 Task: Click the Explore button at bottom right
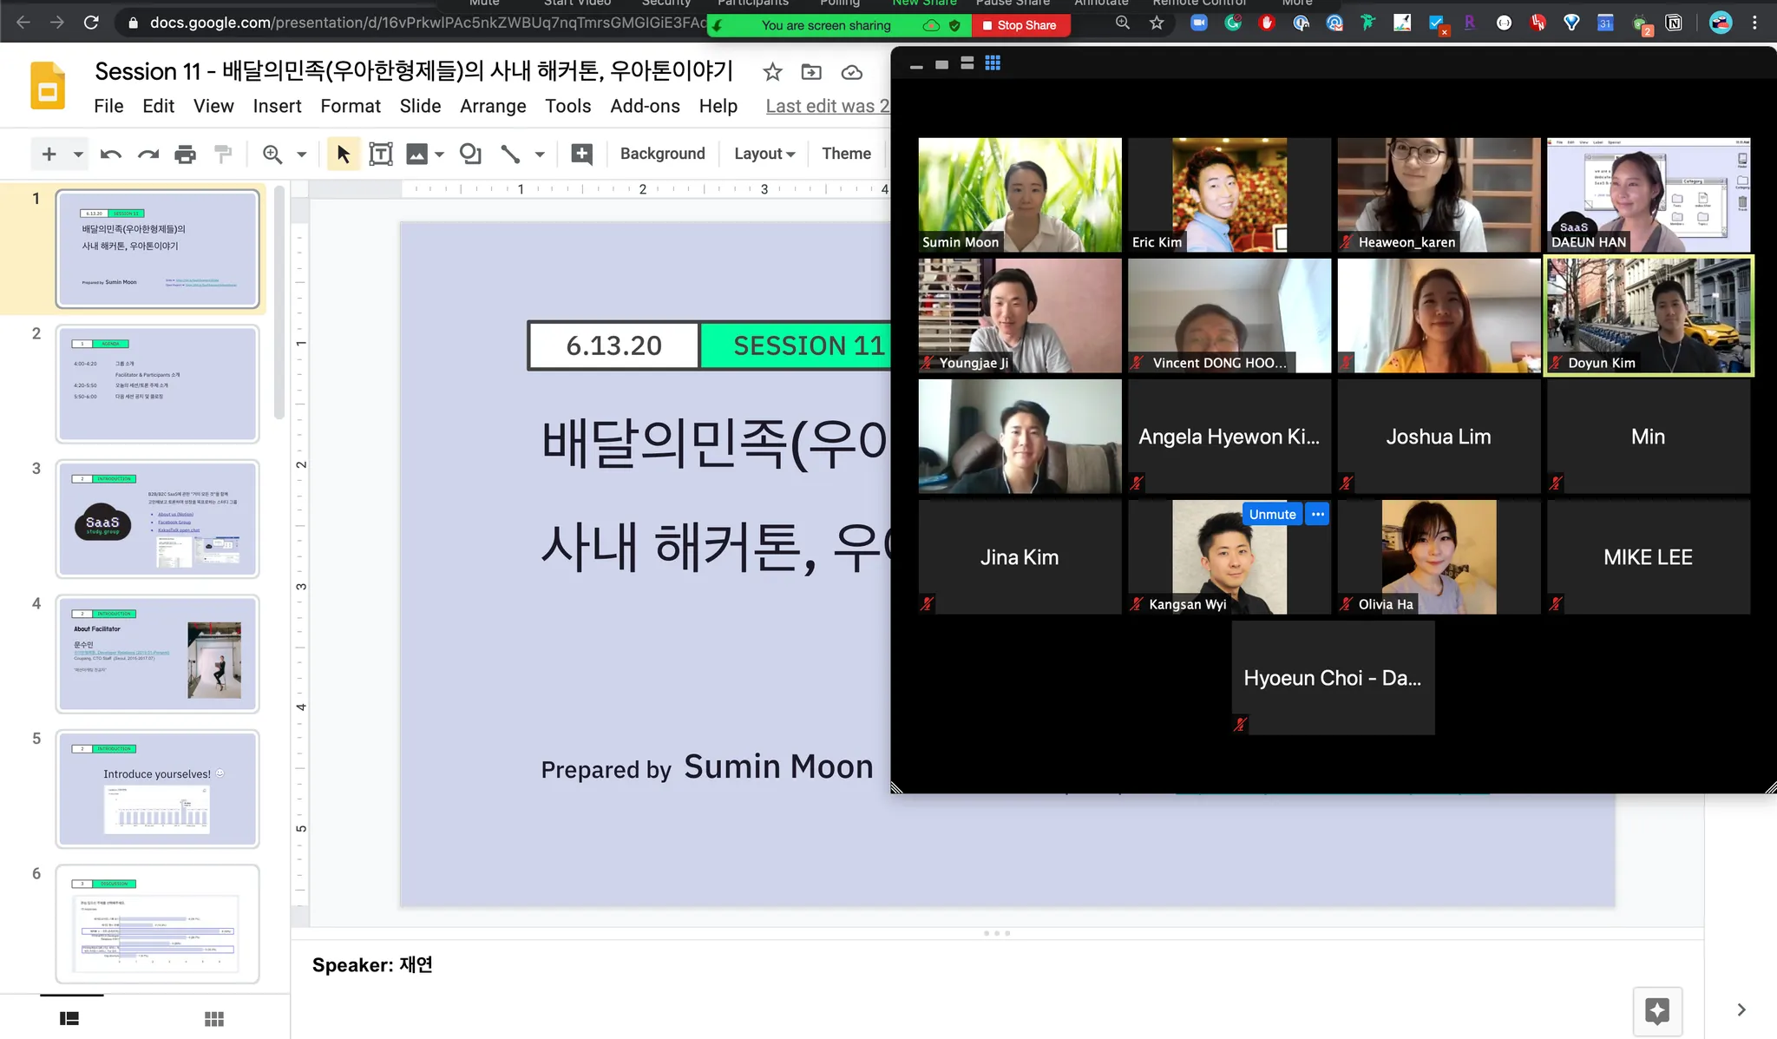(x=1656, y=1010)
